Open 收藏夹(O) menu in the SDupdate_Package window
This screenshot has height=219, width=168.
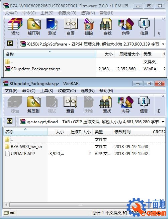click(x=67, y=91)
